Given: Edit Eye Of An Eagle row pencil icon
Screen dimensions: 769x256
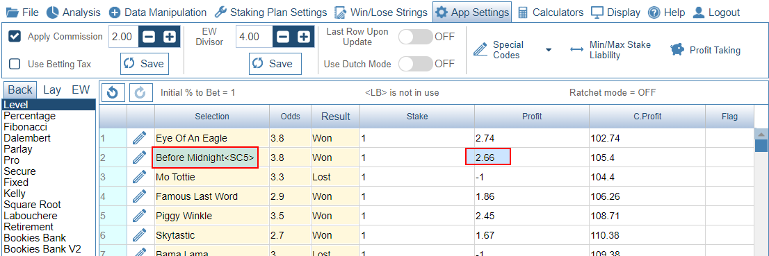Looking at the screenshot, I should tap(140, 139).
